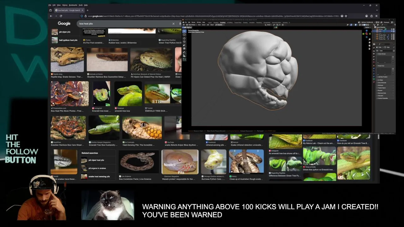
Task: Open the Material properties tab icon
Action: (374, 82)
